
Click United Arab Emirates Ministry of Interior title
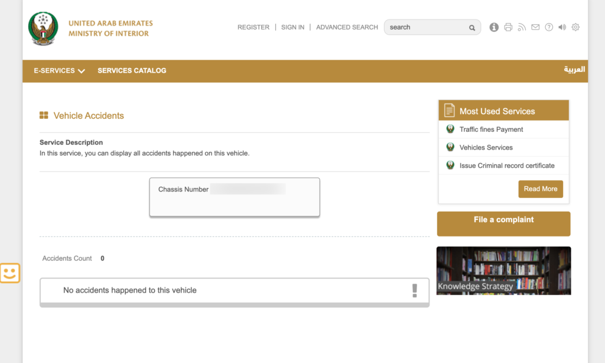pyautogui.click(x=110, y=28)
